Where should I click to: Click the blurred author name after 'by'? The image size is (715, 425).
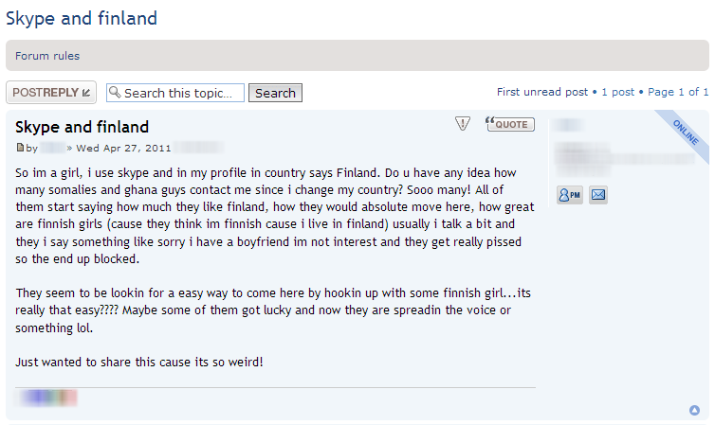(x=52, y=148)
